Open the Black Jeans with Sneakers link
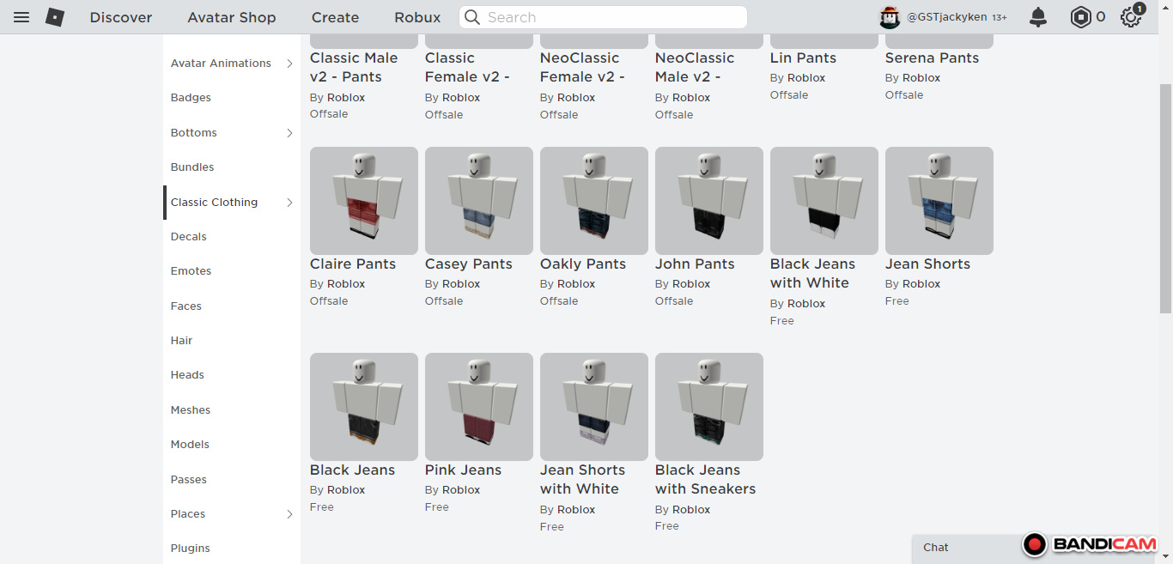Image resolution: width=1173 pixels, height=564 pixels. [x=705, y=480]
